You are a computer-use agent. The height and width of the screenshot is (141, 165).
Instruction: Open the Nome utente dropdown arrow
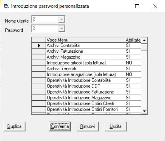pos(62,19)
